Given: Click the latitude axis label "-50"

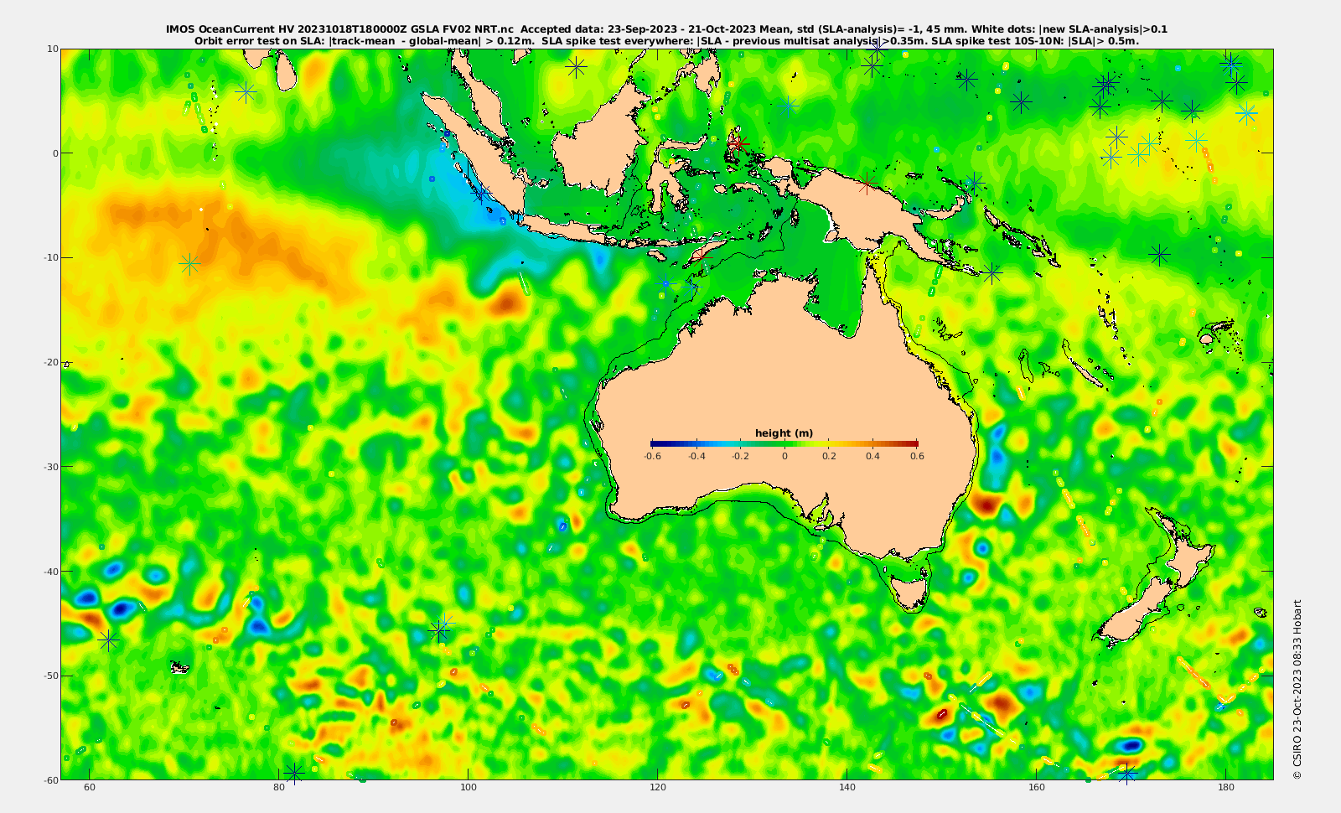Looking at the screenshot, I should [x=50, y=676].
